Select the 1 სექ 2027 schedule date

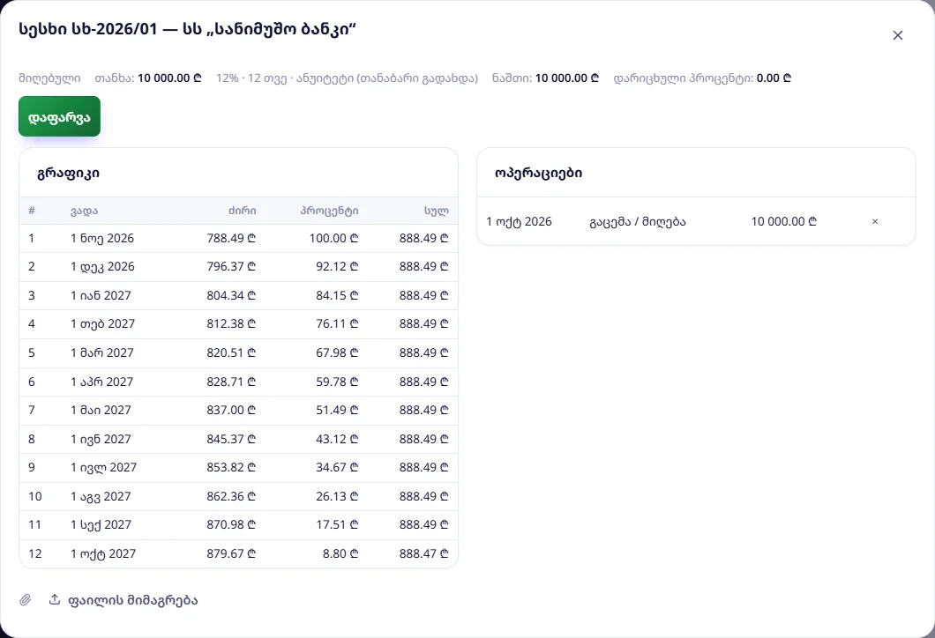click(x=101, y=525)
